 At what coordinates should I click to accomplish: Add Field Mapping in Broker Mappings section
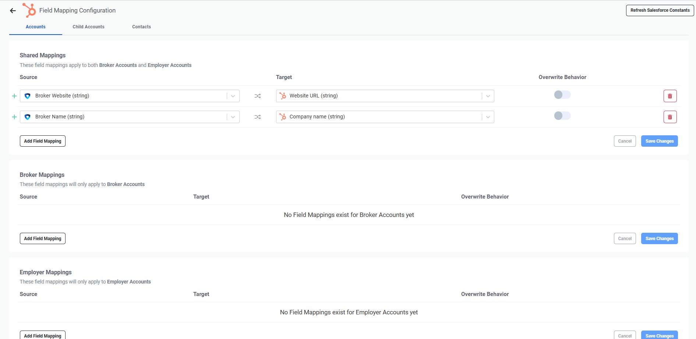click(43, 239)
